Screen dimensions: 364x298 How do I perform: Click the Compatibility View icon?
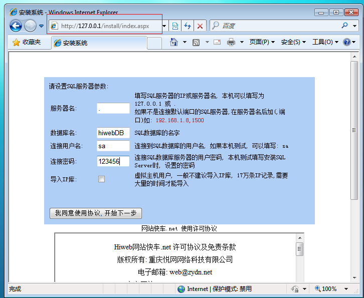(175, 26)
